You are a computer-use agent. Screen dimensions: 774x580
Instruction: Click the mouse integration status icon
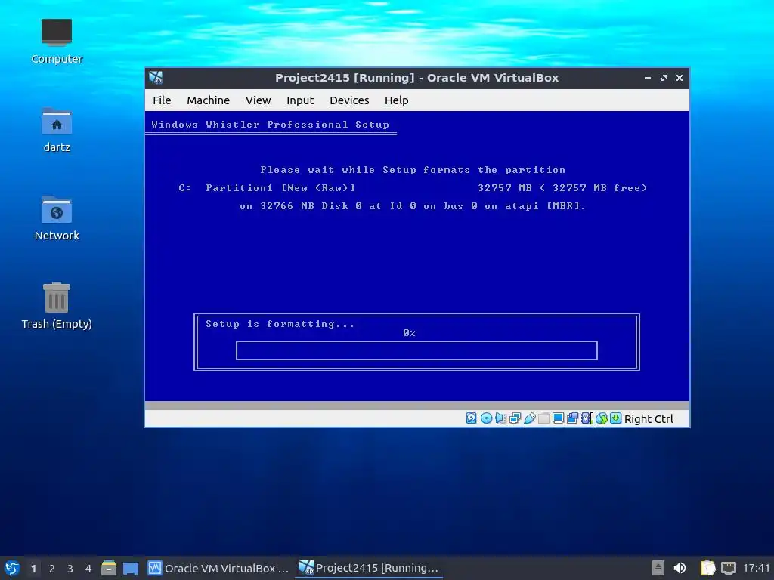tap(601, 418)
